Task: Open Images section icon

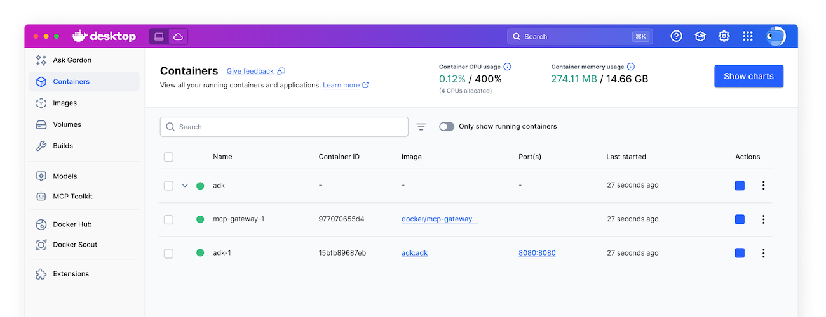Action: [x=41, y=103]
